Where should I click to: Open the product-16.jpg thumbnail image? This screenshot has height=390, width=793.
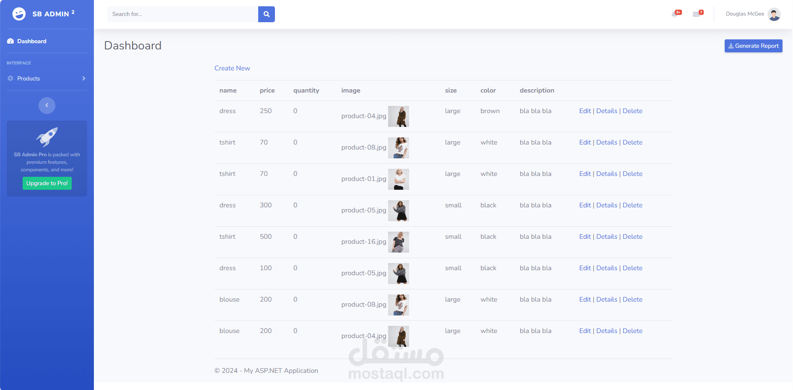[399, 242]
